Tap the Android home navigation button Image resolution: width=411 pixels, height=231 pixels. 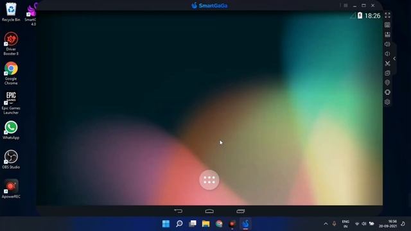pyautogui.click(x=209, y=211)
